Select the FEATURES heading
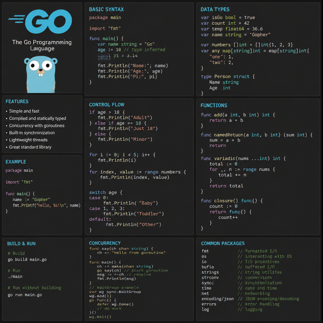This screenshot has height=323, width=323. [x=17, y=102]
